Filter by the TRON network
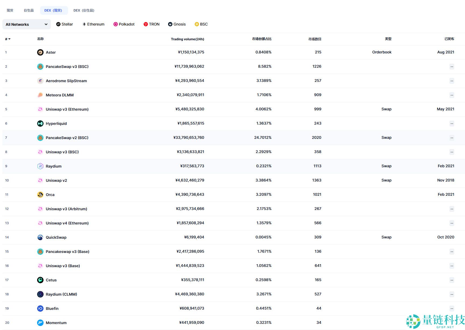The height and width of the screenshot is (330, 465). (151, 24)
